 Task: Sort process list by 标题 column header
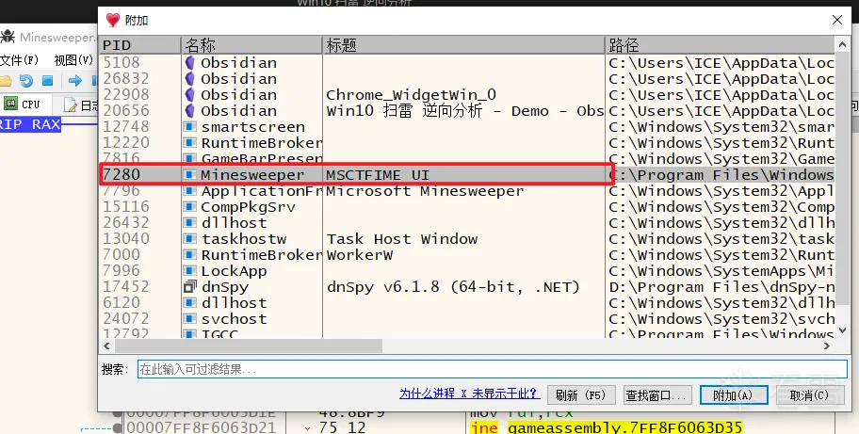464,45
